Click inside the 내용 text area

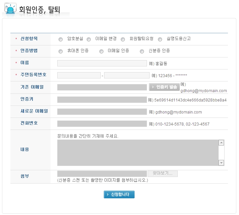point(137,153)
